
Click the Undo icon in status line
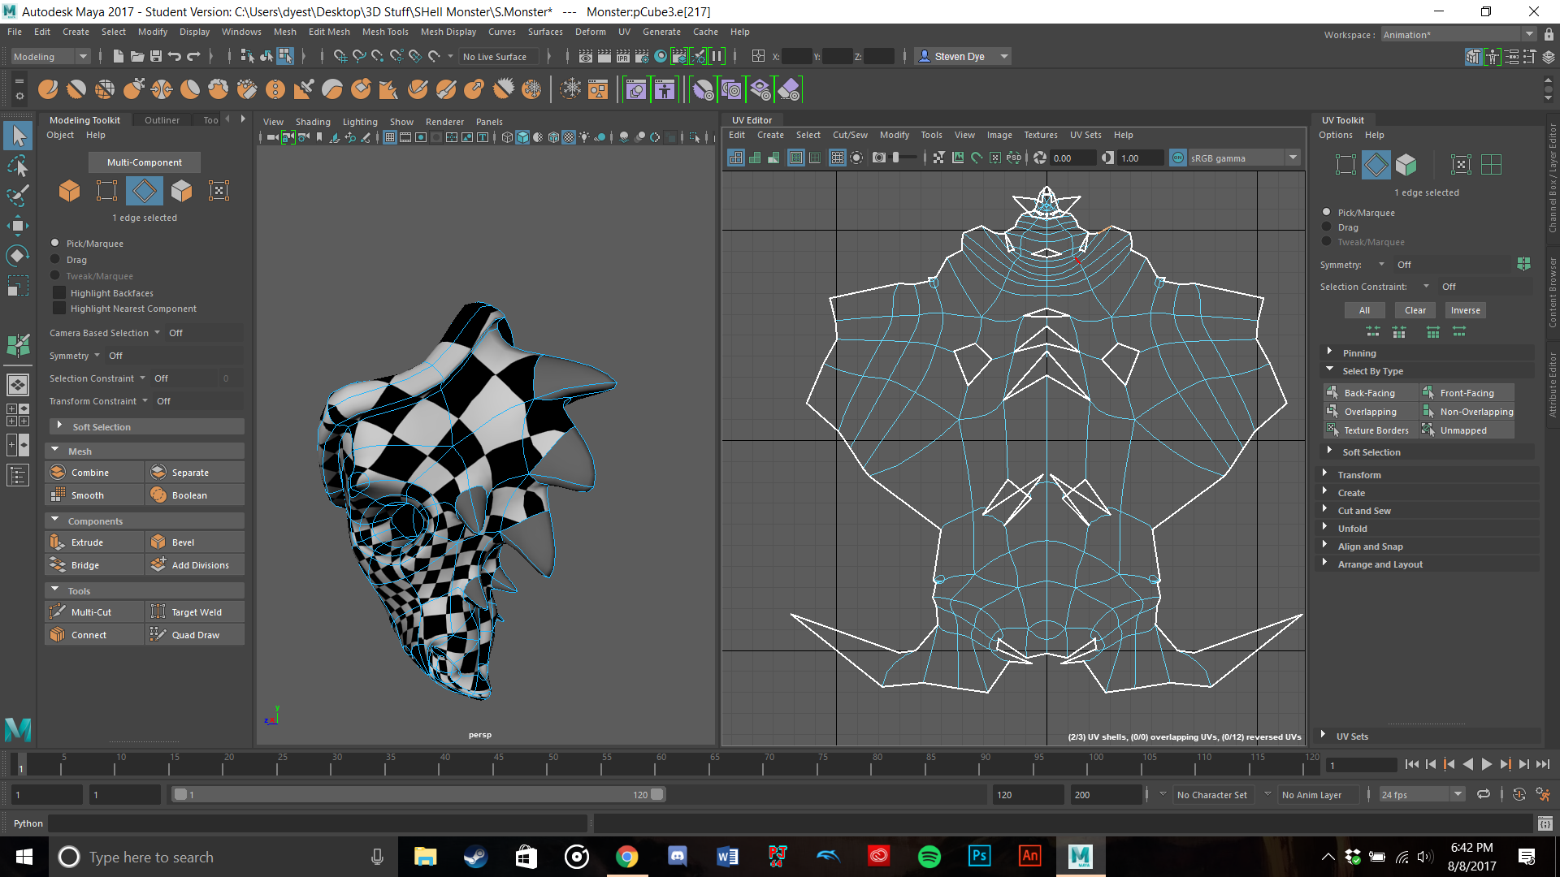click(174, 56)
